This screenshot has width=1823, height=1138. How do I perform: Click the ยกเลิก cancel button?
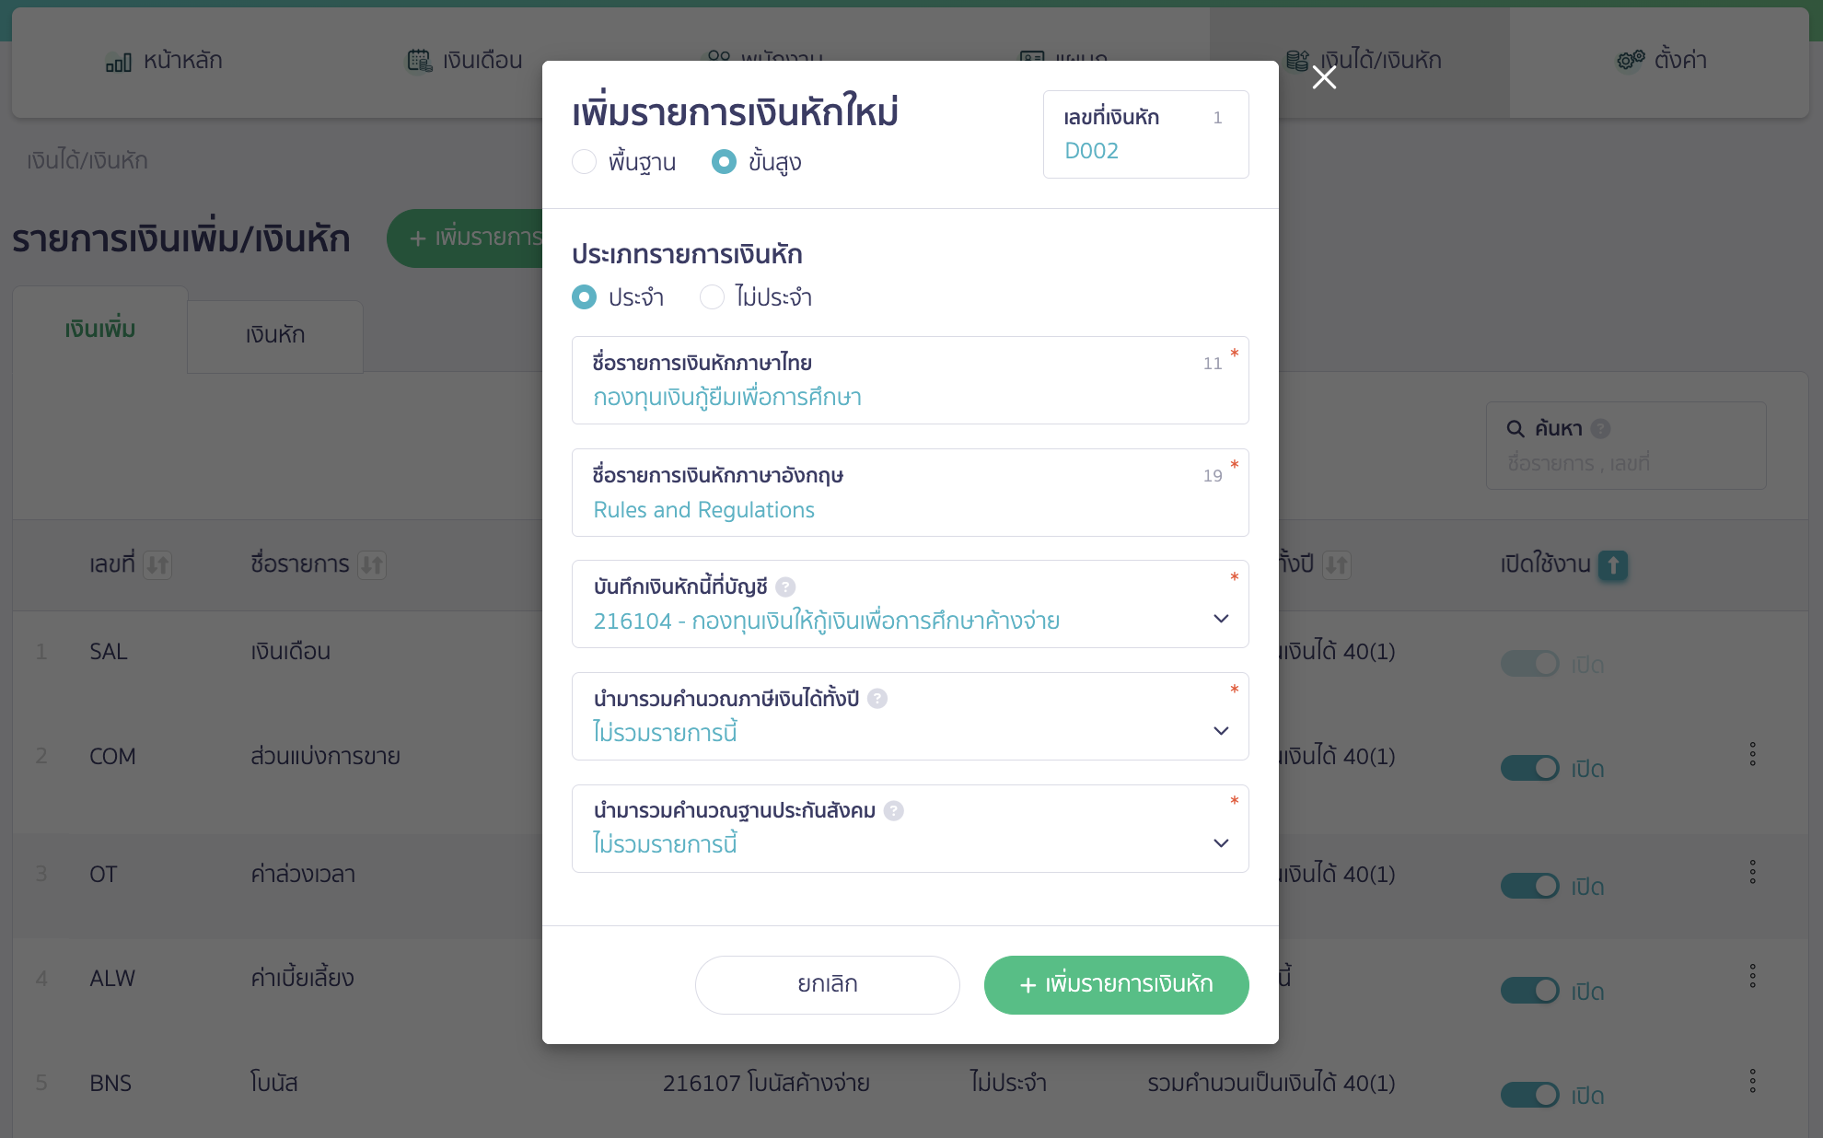[826, 984]
